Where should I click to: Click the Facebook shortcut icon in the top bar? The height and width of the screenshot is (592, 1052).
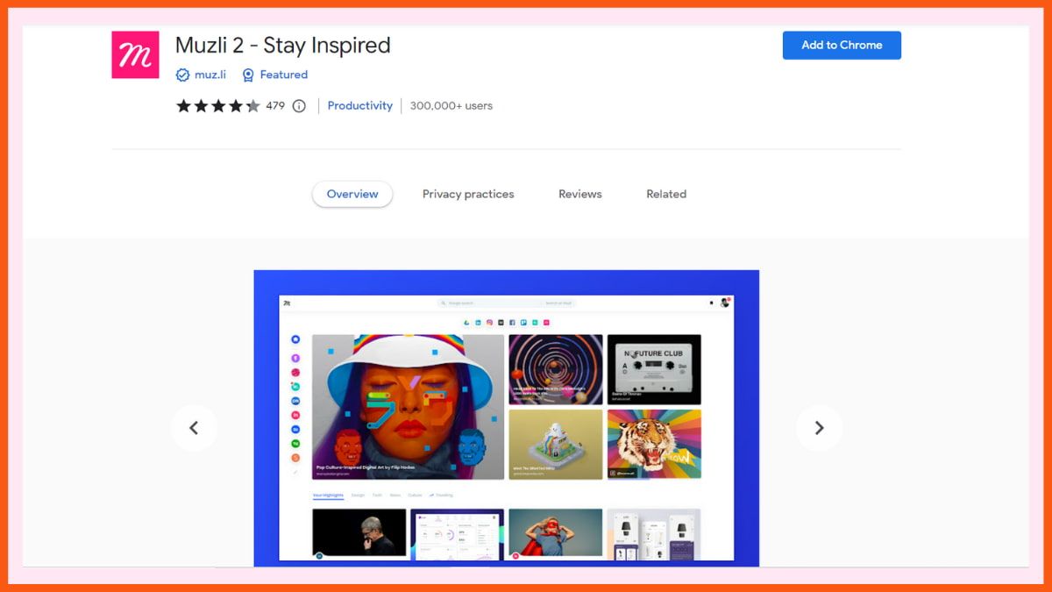512,322
